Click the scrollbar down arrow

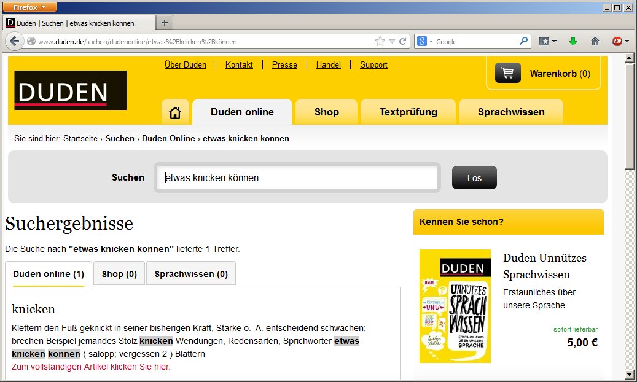point(629,374)
